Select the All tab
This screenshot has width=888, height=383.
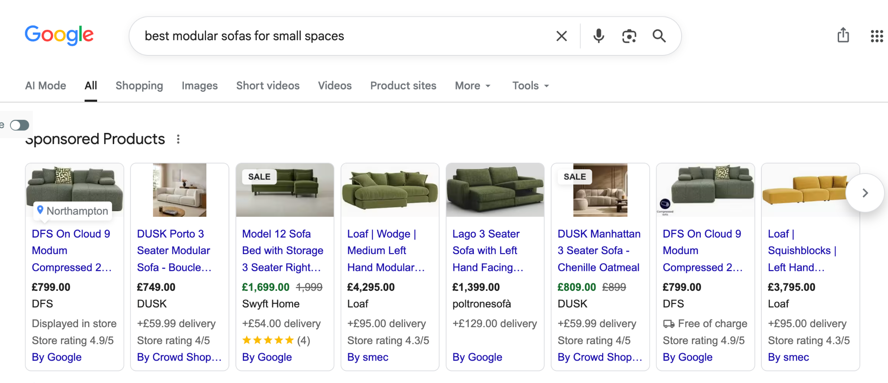[x=91, y=86]
